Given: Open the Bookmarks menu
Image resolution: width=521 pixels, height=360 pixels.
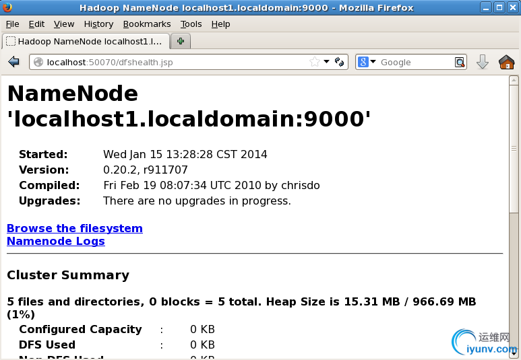Looking at the screenshot, I should 147,24.
